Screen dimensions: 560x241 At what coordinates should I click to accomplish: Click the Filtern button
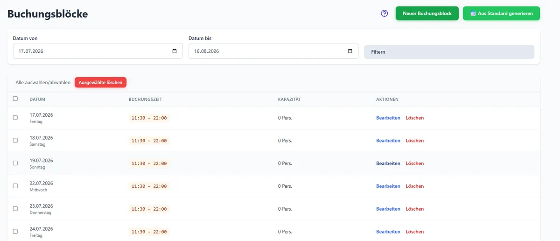click(x=449, y=52)
